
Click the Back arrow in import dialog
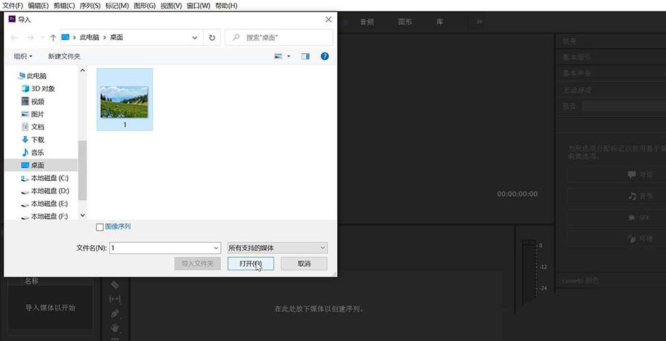point(14,37)
